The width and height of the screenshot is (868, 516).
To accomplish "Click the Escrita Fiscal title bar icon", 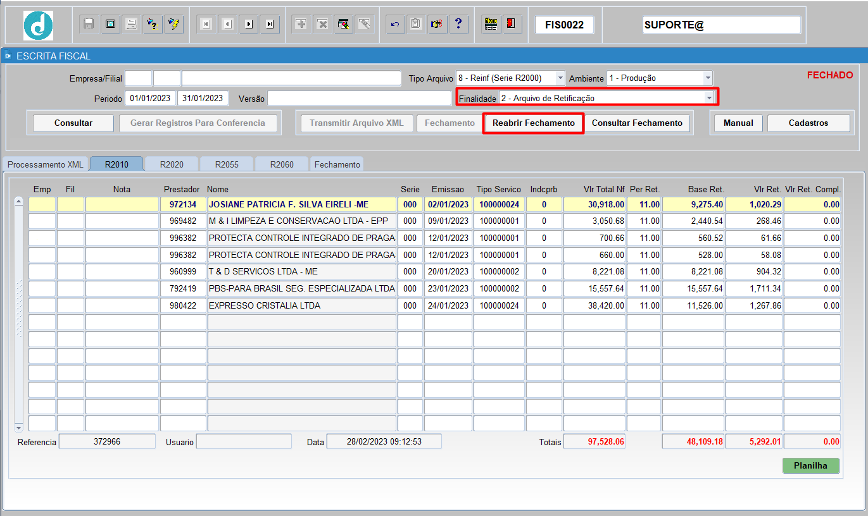I will [8, 56].
